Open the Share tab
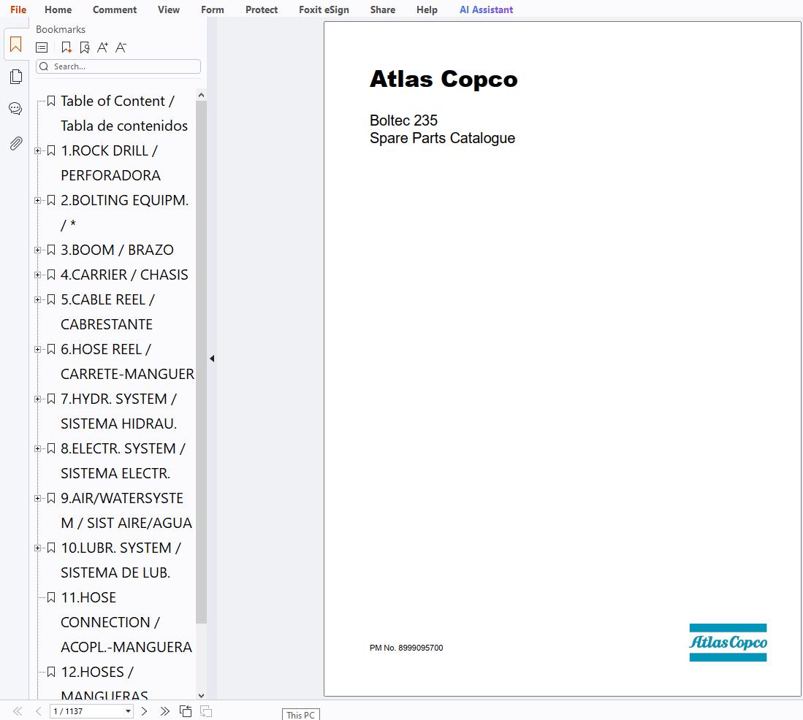 tap(383, 9)
